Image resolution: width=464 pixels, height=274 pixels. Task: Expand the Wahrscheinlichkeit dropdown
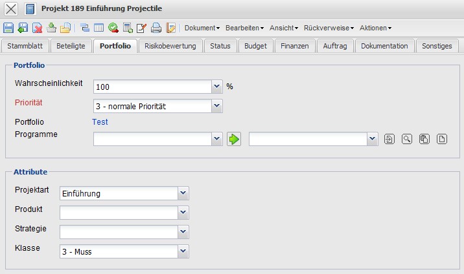click(x=216, y=87)
